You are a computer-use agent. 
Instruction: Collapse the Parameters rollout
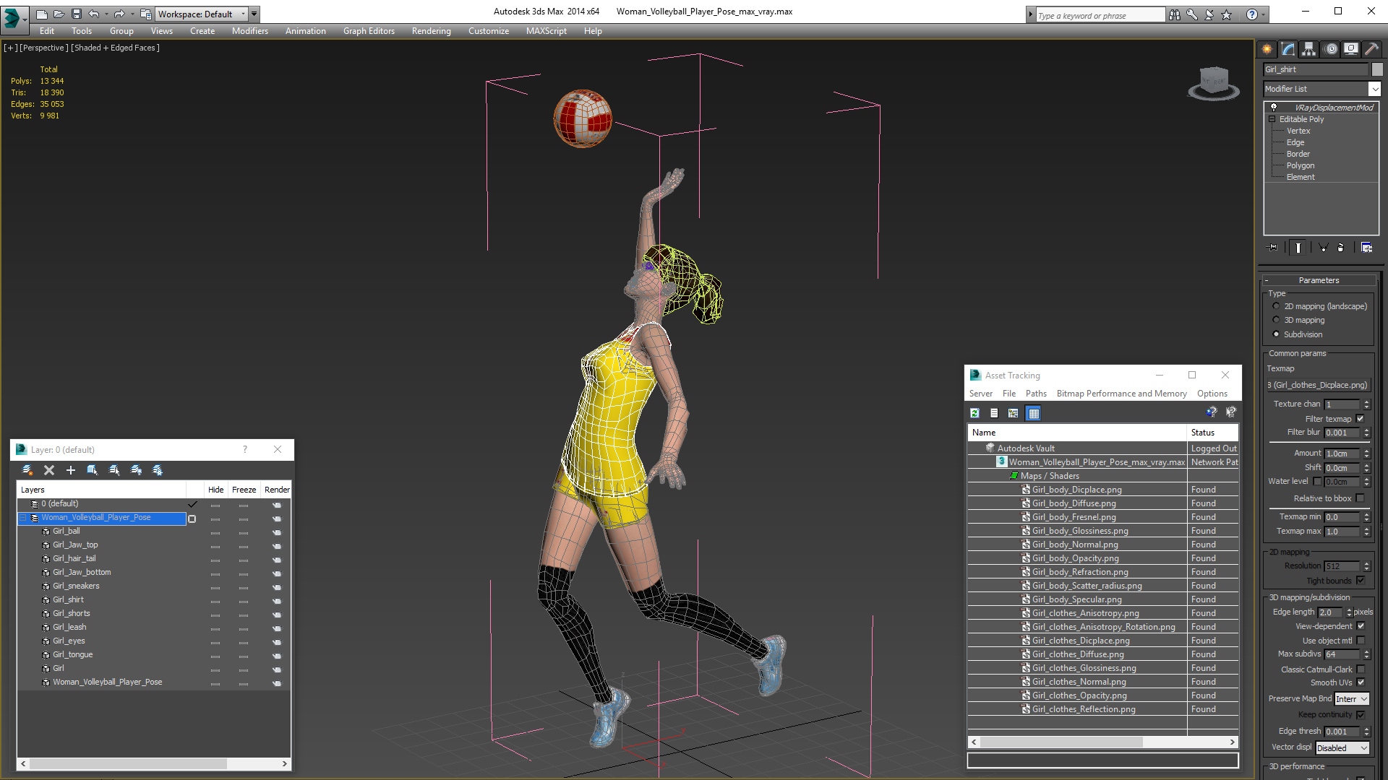tap(1319, 280)
